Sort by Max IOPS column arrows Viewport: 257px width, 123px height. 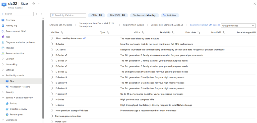point(224,32)
